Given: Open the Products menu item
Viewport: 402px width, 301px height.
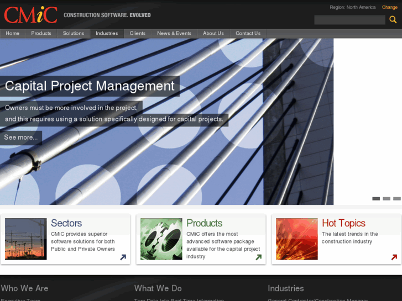Looking at the screenshot, I should coord(41,33).
